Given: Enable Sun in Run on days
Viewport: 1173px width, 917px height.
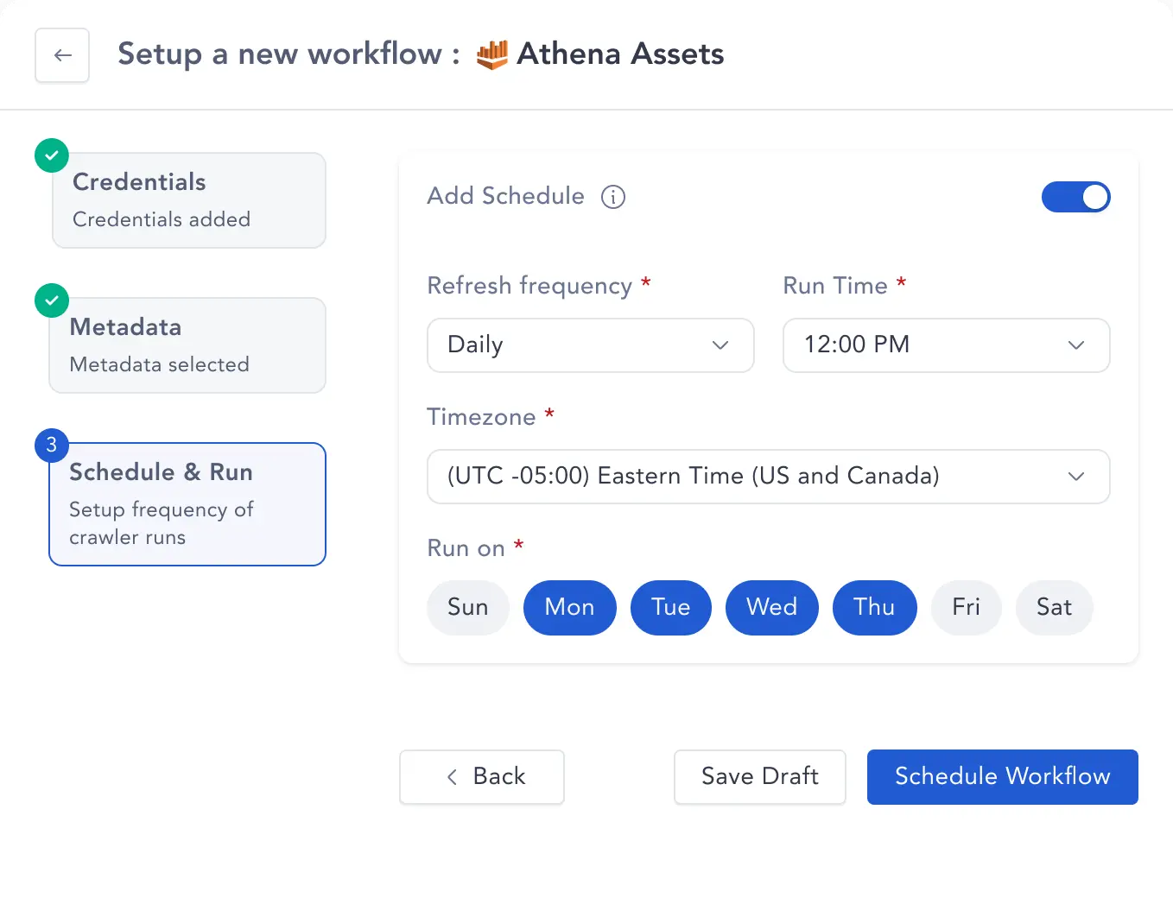Looking at the screenshot, I should [x=468, y=608].
